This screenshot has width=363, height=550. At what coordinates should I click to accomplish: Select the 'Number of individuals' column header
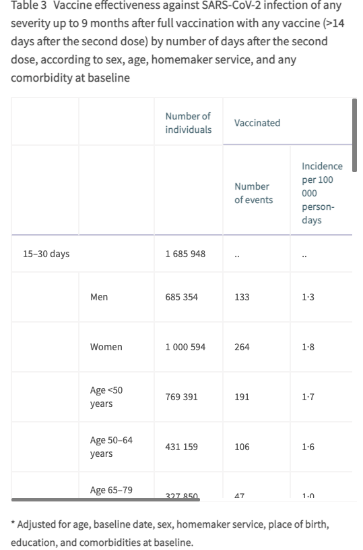(x=189, y=123)
